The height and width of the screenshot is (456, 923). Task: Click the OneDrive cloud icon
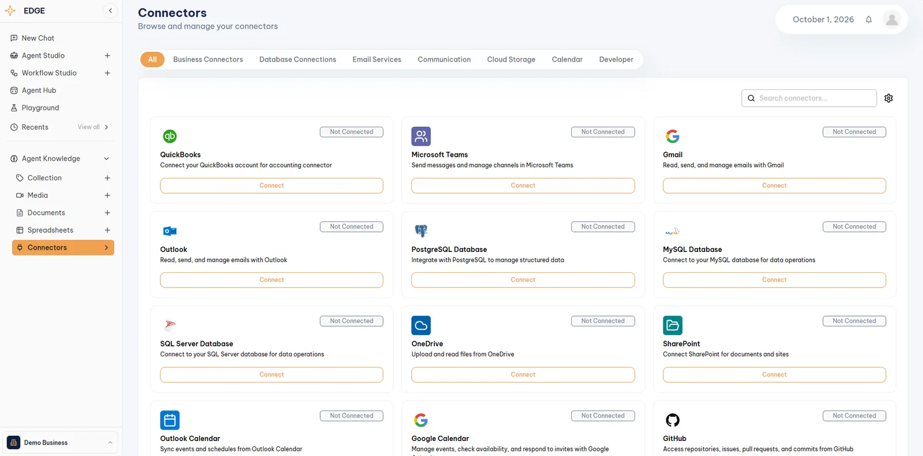click(421, 325)
